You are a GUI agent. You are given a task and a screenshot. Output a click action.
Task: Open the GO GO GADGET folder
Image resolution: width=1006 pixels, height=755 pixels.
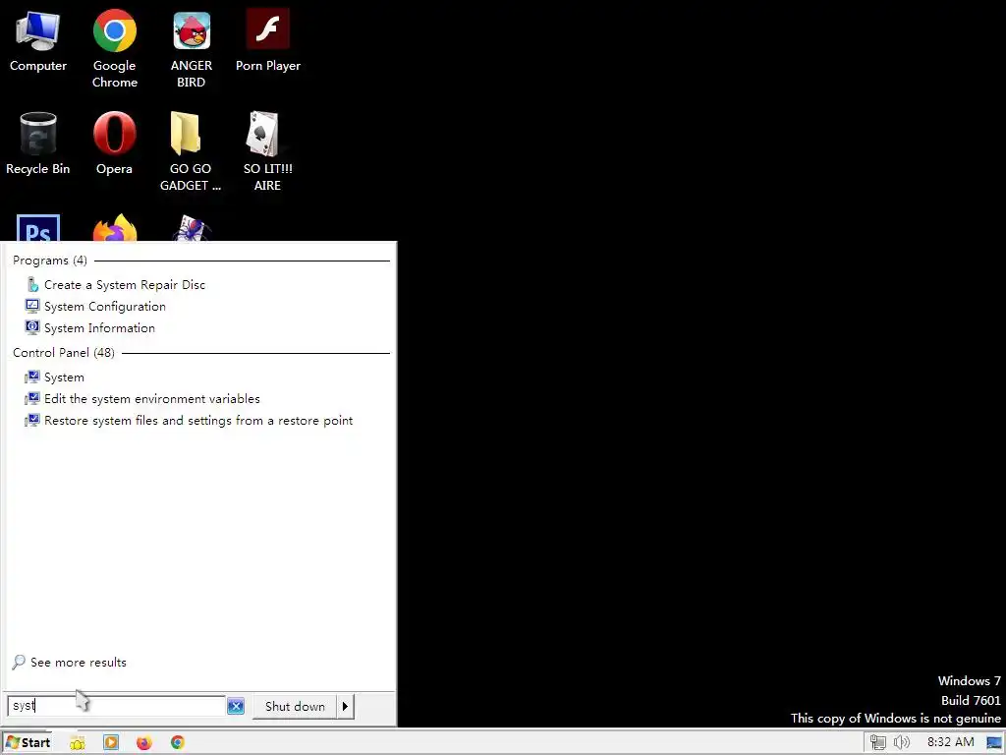pos(190,151)
